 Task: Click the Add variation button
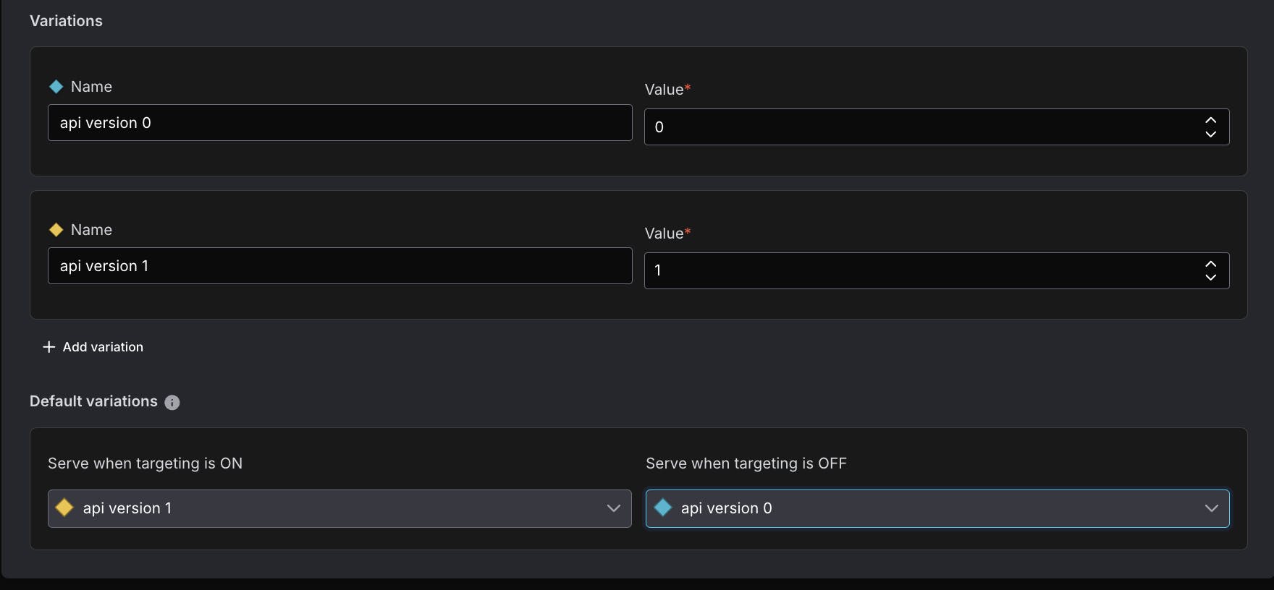pos(93,347)
